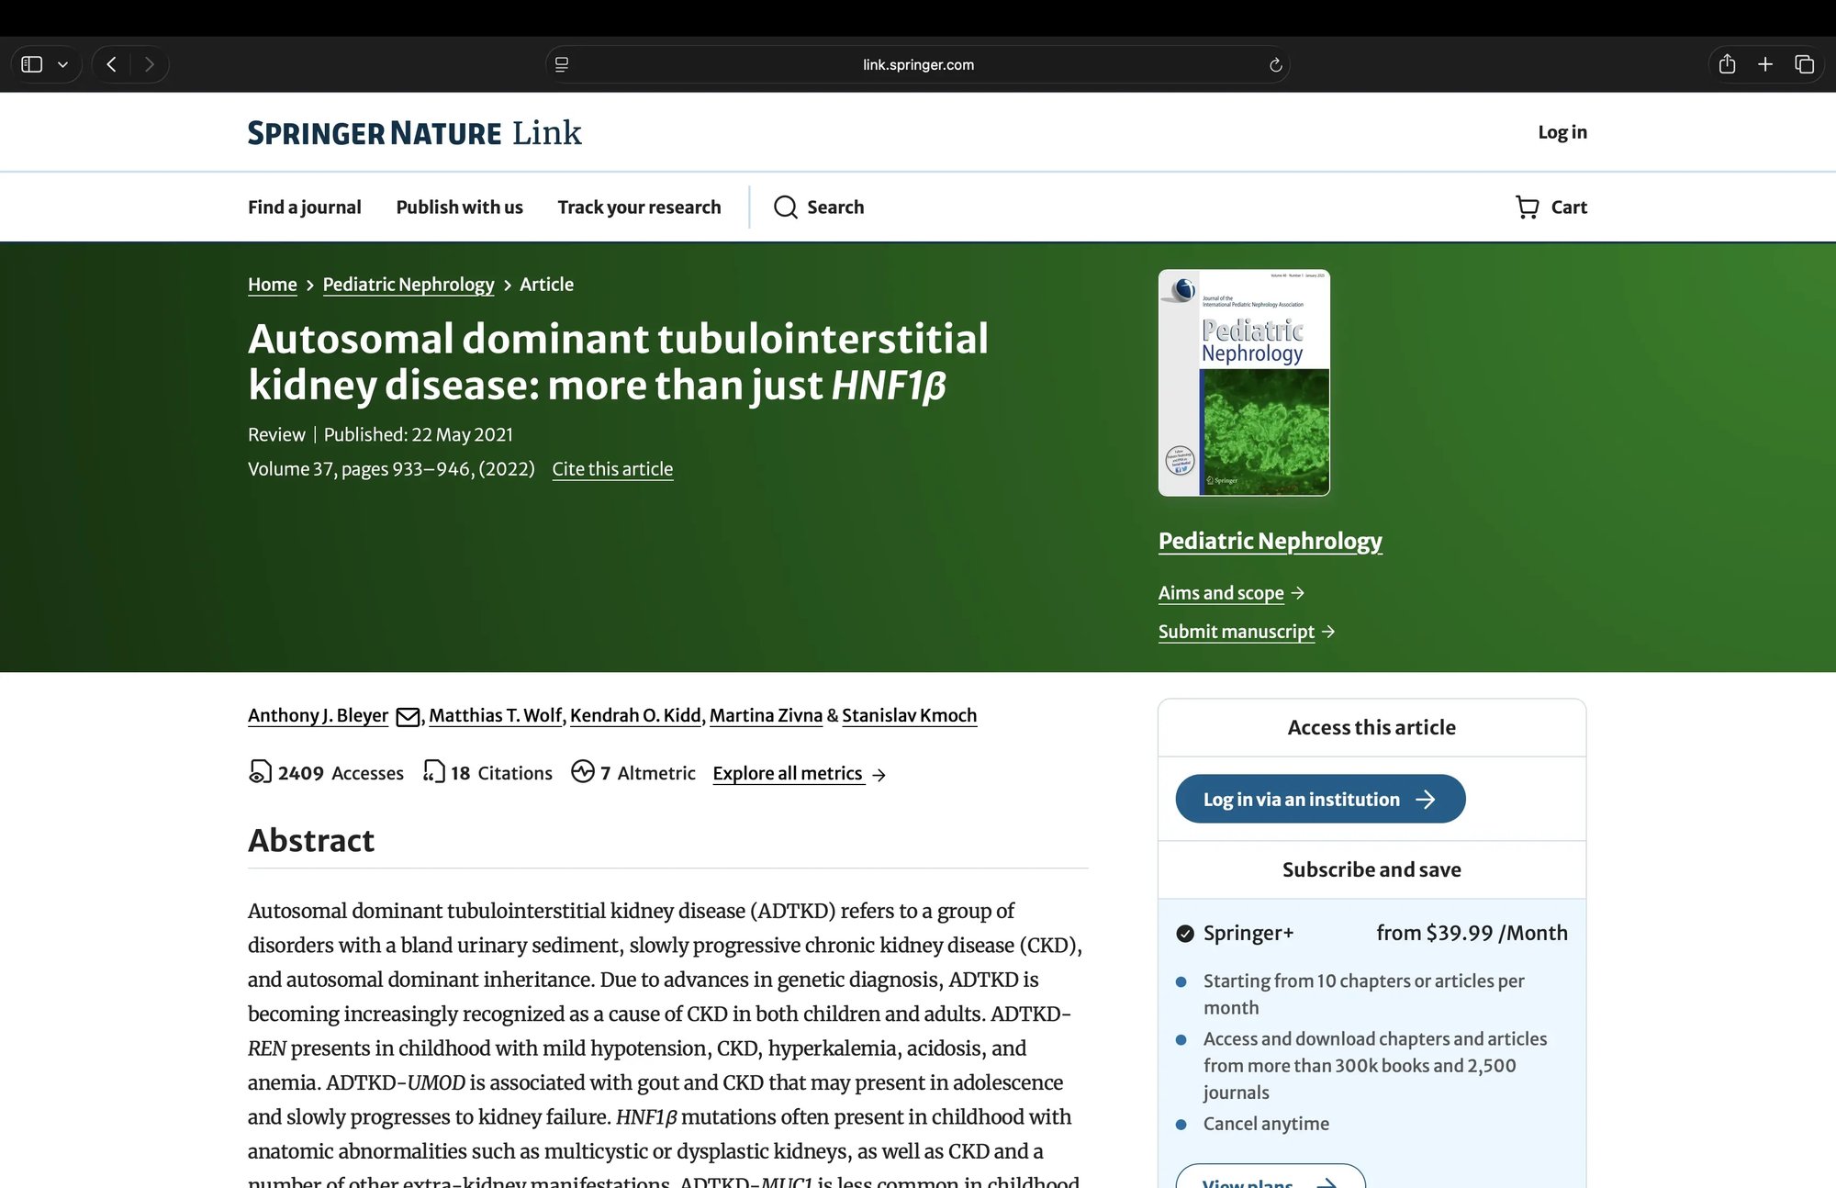Follow the Submit manuscript link

tap(1236, 632)
